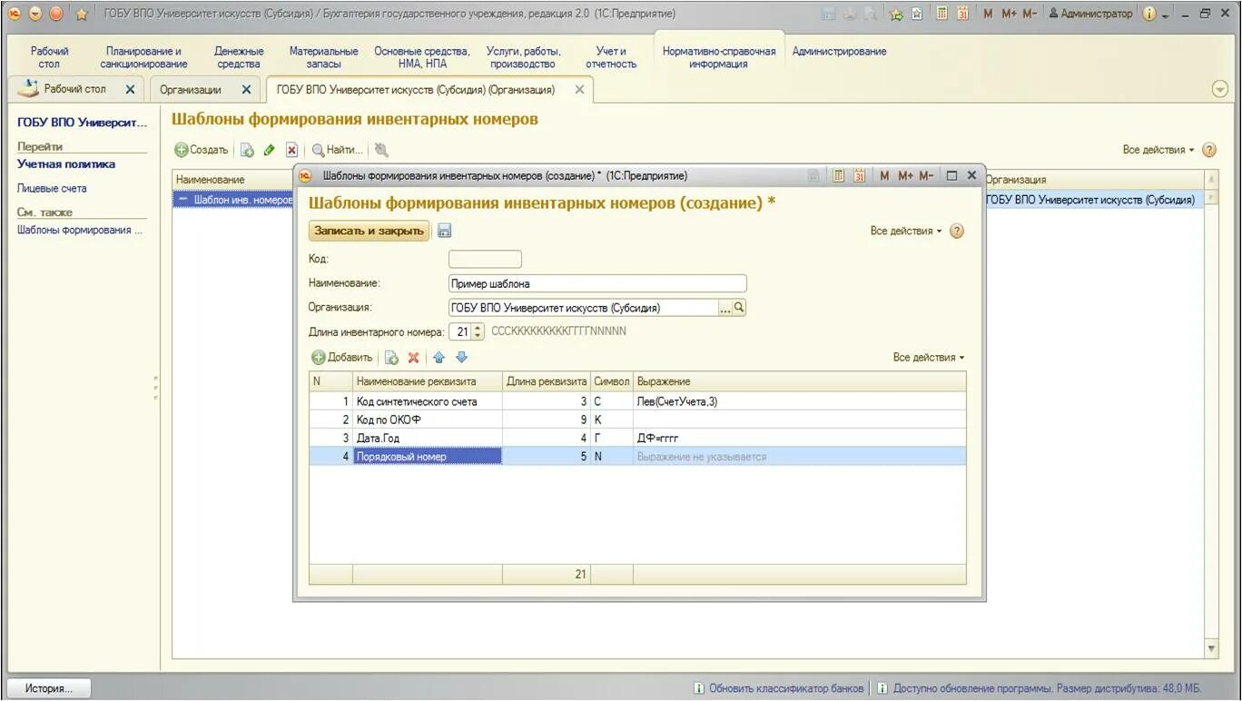Open the Организация selection ellipsis button

point(724,308)
